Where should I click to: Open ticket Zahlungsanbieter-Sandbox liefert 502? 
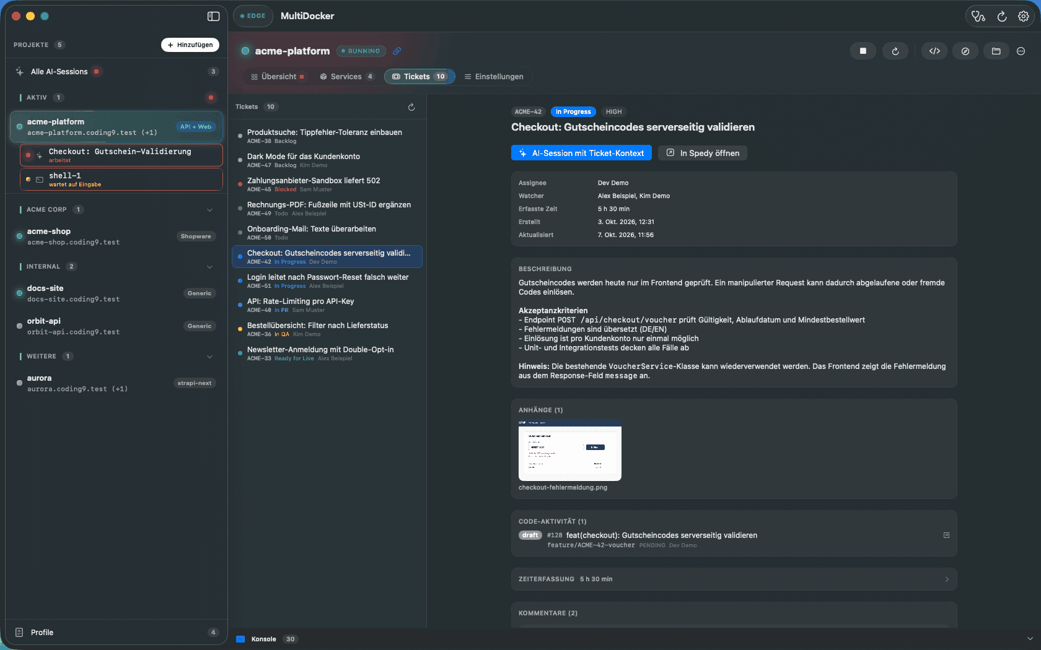point(327,184)
